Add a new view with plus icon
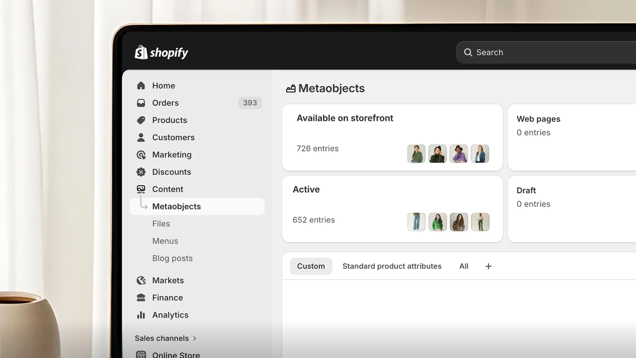The height and width of the screenshot is (358, 636). (488, 266)
